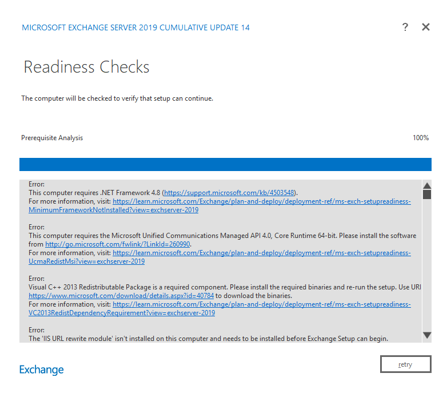
Task: Open the go.microsoft.com fwlink 260990 link
Action: 117,244
